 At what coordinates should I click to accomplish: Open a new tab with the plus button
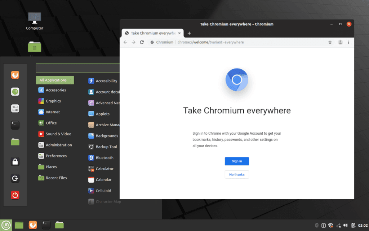point(189,33)
